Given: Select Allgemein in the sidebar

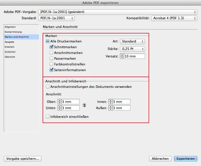Looking at the screenshot, I should 21,27.
